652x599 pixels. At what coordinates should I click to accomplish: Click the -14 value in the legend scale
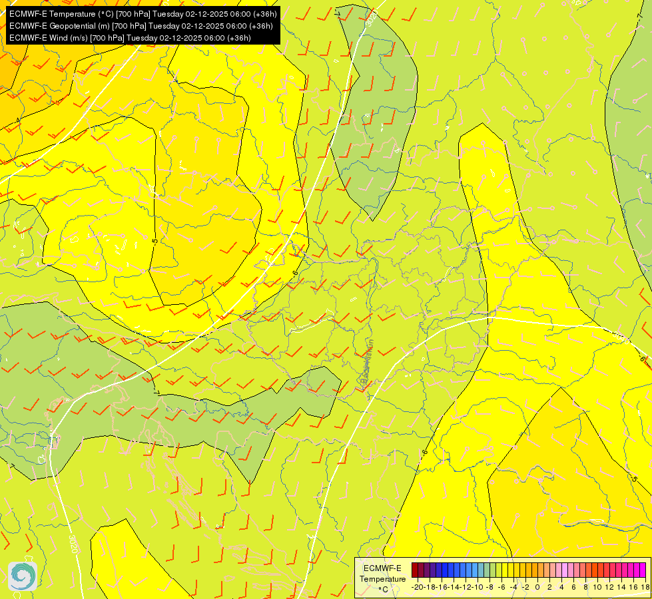454,587
